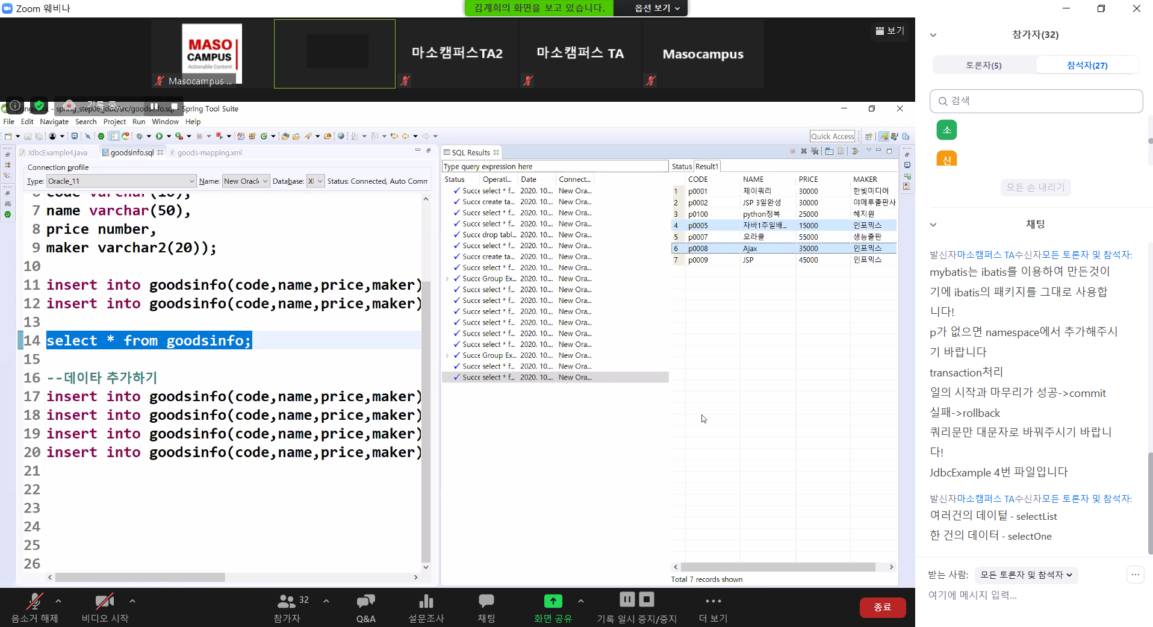Stop the recording with square icon
The width and height of the screenshot is (1153, 627).
(x=647, y=599)
